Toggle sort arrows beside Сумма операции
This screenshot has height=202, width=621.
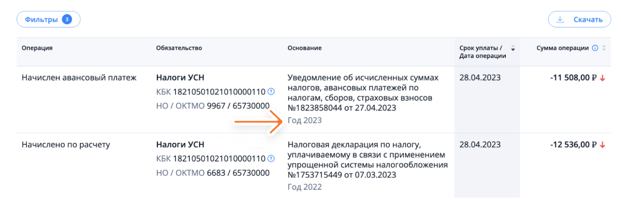click(x=604, y=48)
